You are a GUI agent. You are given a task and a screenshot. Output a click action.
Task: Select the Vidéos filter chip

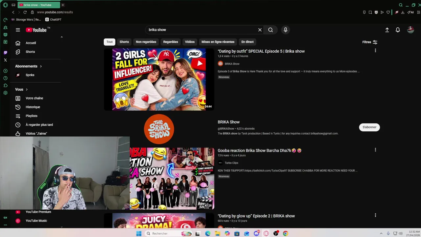(x=190, y=42)
